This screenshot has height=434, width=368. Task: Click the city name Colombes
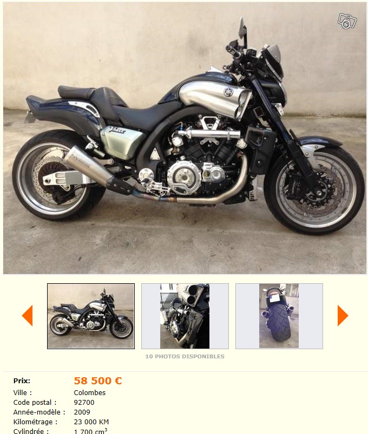coord(89,392)
